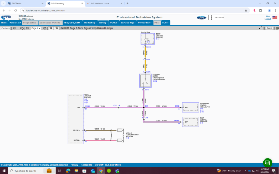279x174 pixels.
Task: Open site information icon in address bar
Action: pos(23,10)
